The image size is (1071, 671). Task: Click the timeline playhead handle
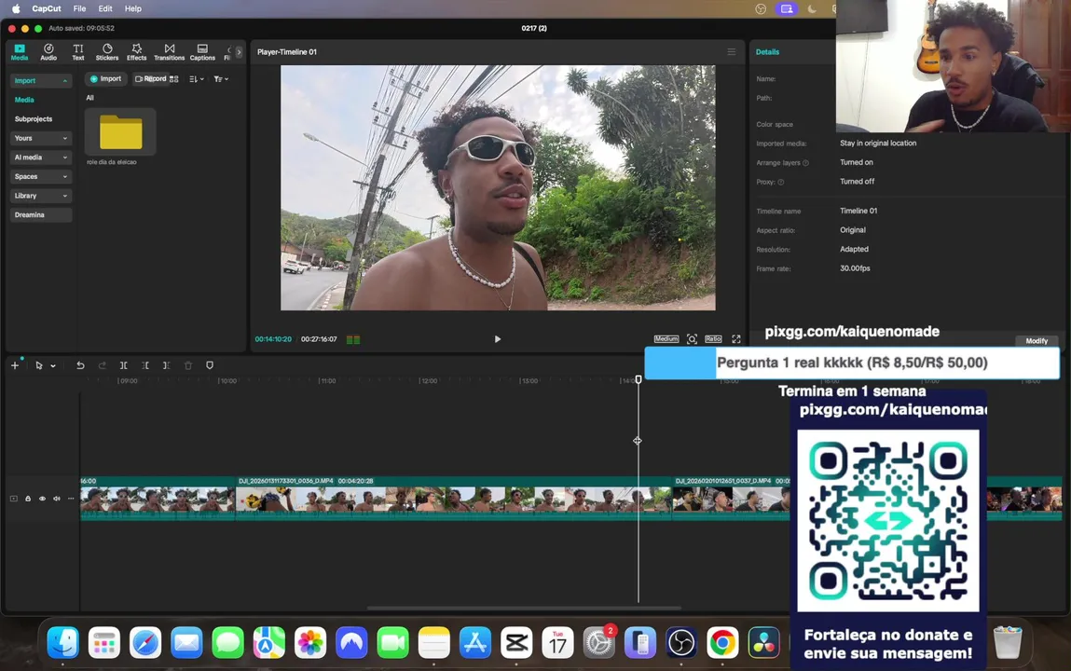click(638, 379)
